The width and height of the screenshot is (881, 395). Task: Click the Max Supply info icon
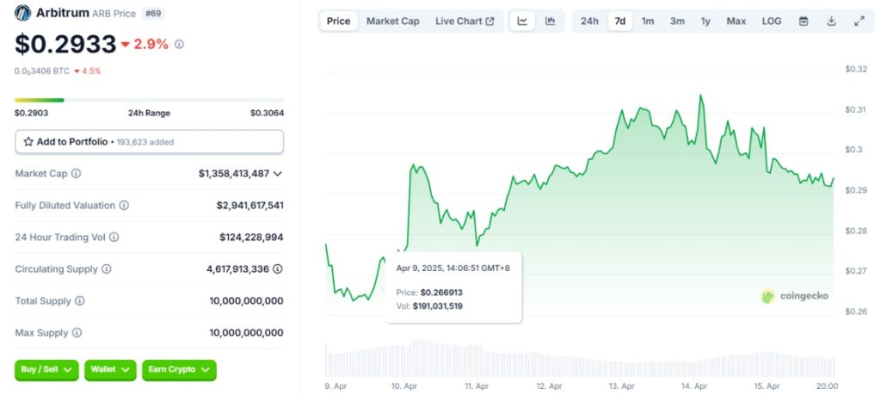(x=77, y=333)
